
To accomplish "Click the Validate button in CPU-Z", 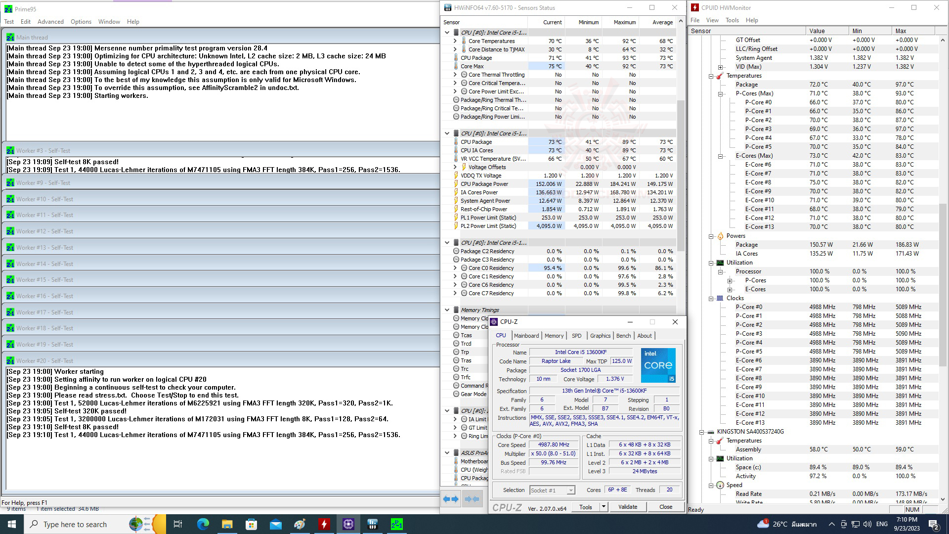I will [627, 507].
